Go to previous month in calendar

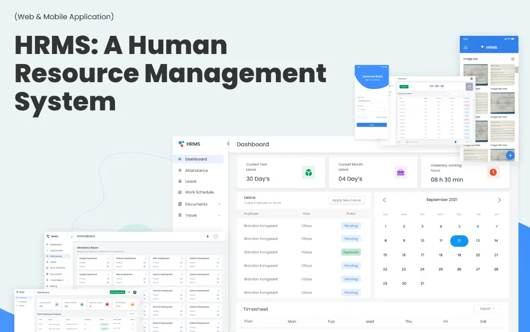(385, 200)
